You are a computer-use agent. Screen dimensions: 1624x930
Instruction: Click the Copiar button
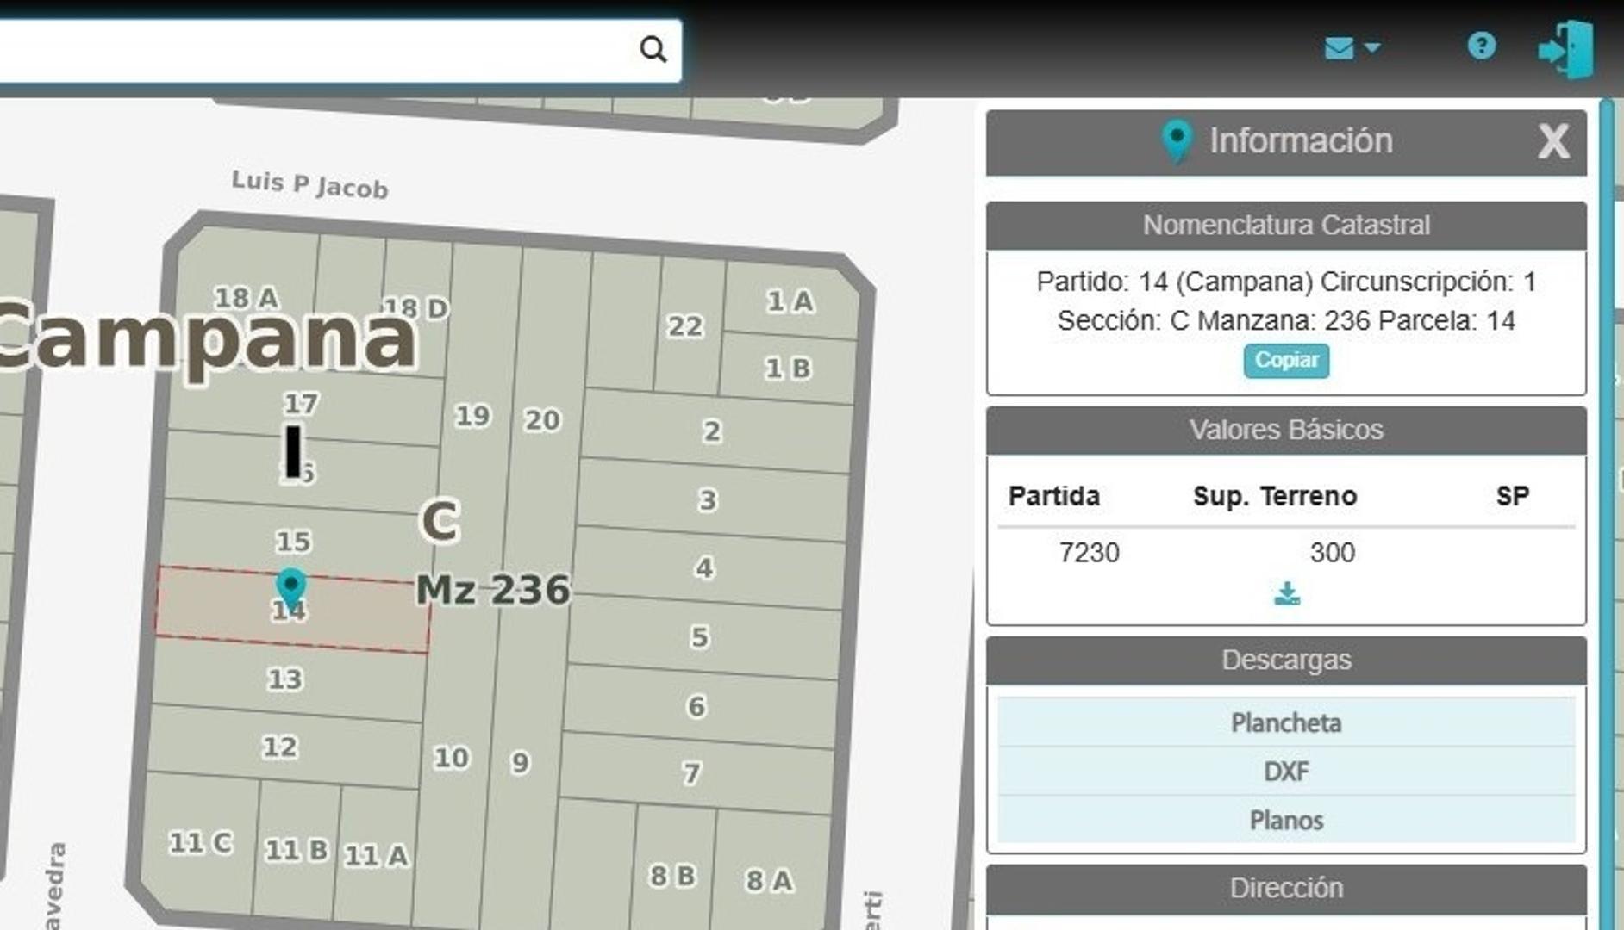coord(1285,361)
